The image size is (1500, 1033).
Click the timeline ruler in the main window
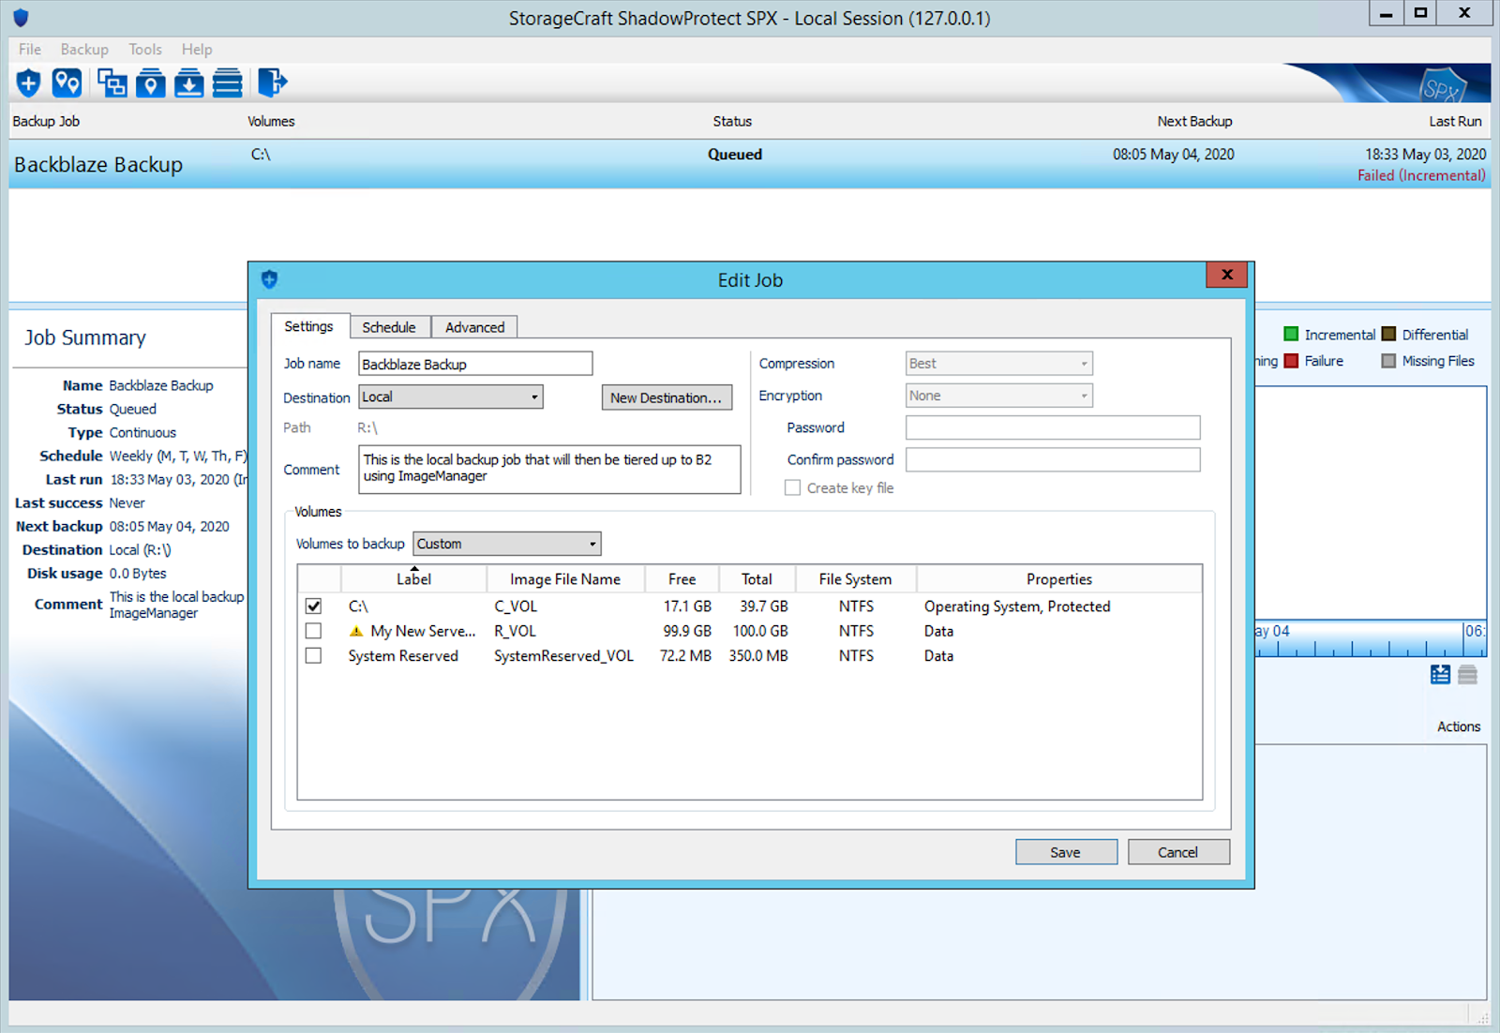1371,638
